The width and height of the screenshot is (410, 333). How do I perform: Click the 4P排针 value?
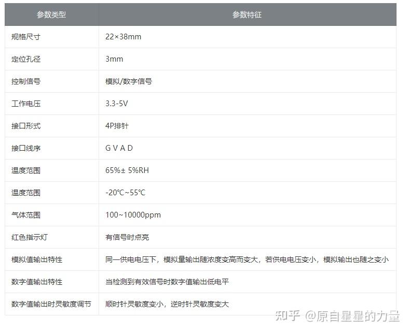(117, 126)
